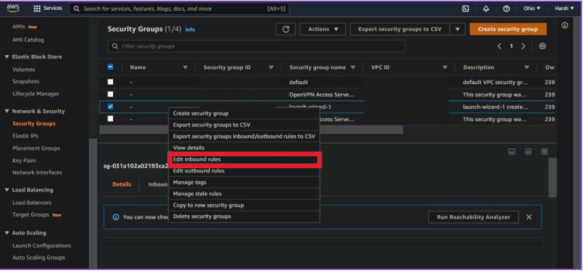583x271 pixels.
Task: Select Delete security groups menu item
Action: [x=244, y=216]
